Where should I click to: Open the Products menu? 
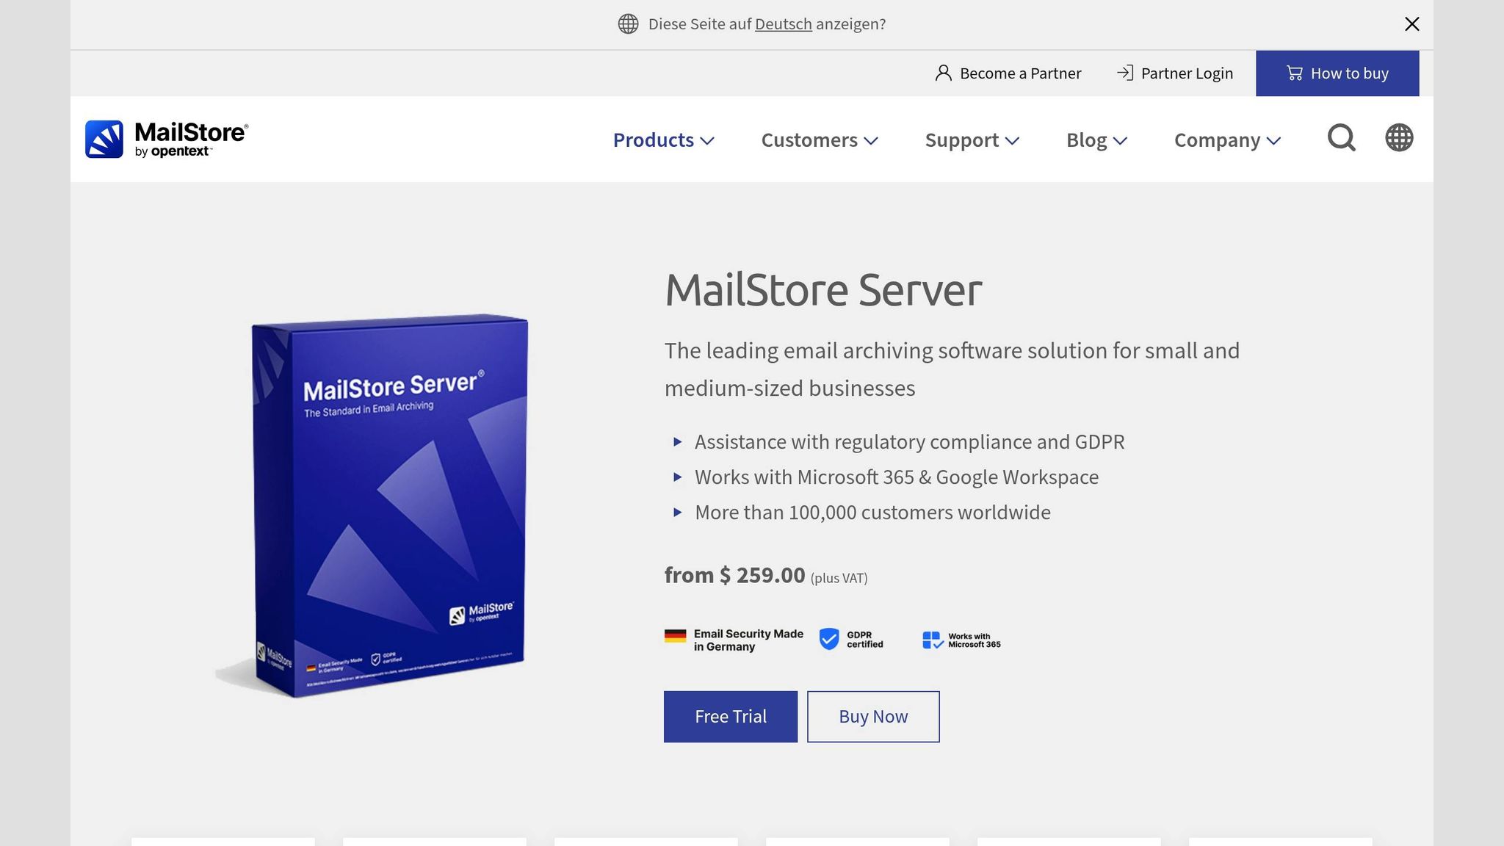tap(664, 140)
